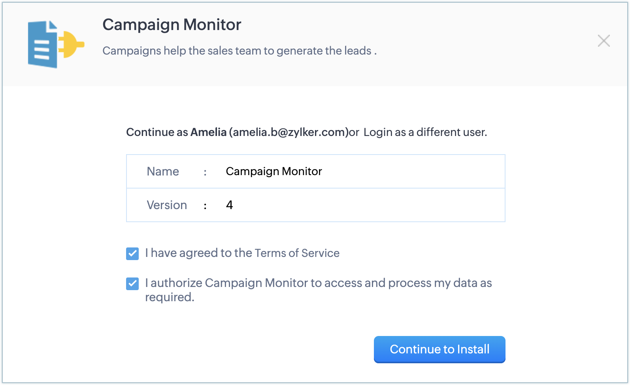
Task: Click the Version row label
Action: (167, 205)
